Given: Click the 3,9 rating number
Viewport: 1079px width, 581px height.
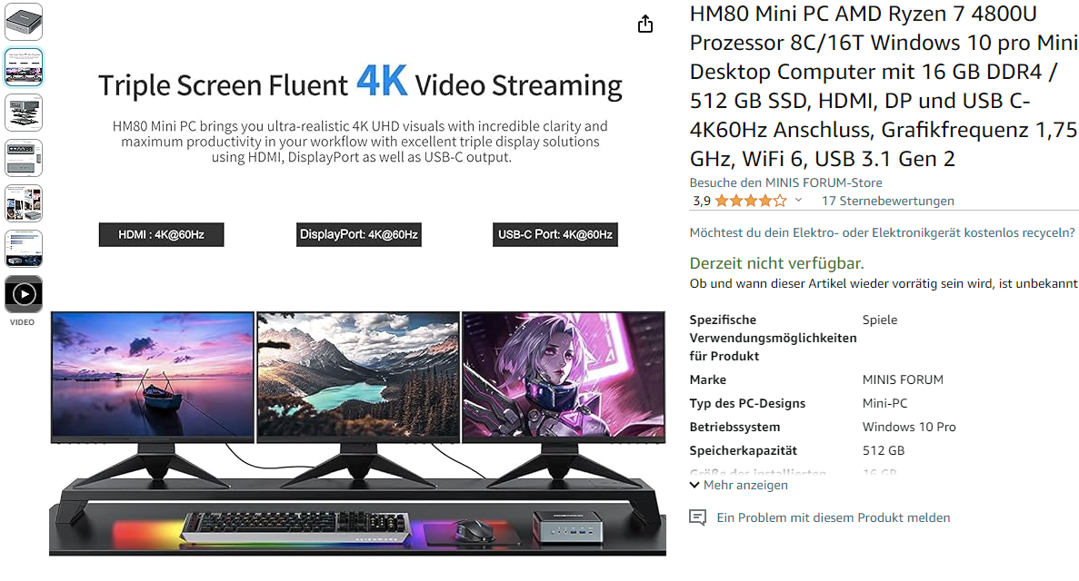Looking at the screenshot, I should point(701,201).
